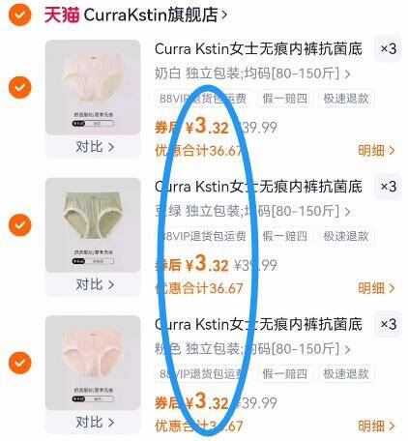The image size is (408, 441).
Task: Deselect the 豆绿 underwear item checkbox
Action: pyautogui.click(x=19, y=224)
